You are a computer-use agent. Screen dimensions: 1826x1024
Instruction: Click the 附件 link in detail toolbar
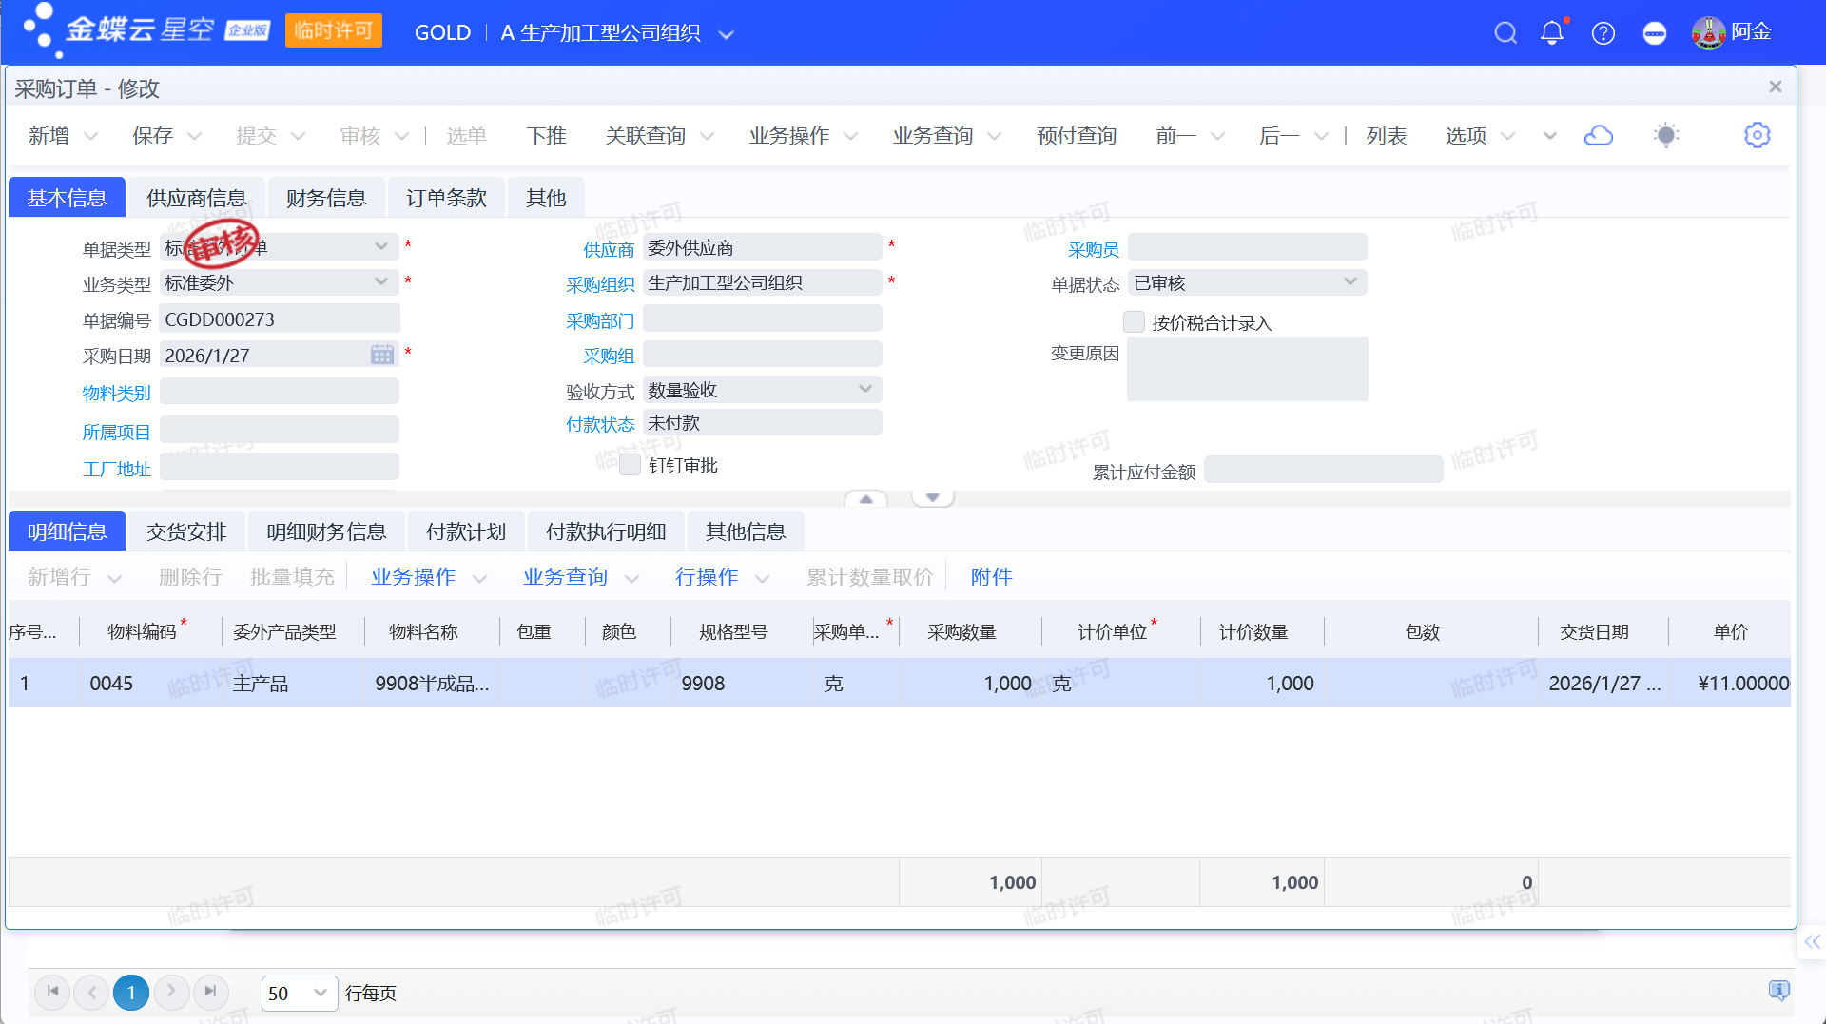click(991, 577)
